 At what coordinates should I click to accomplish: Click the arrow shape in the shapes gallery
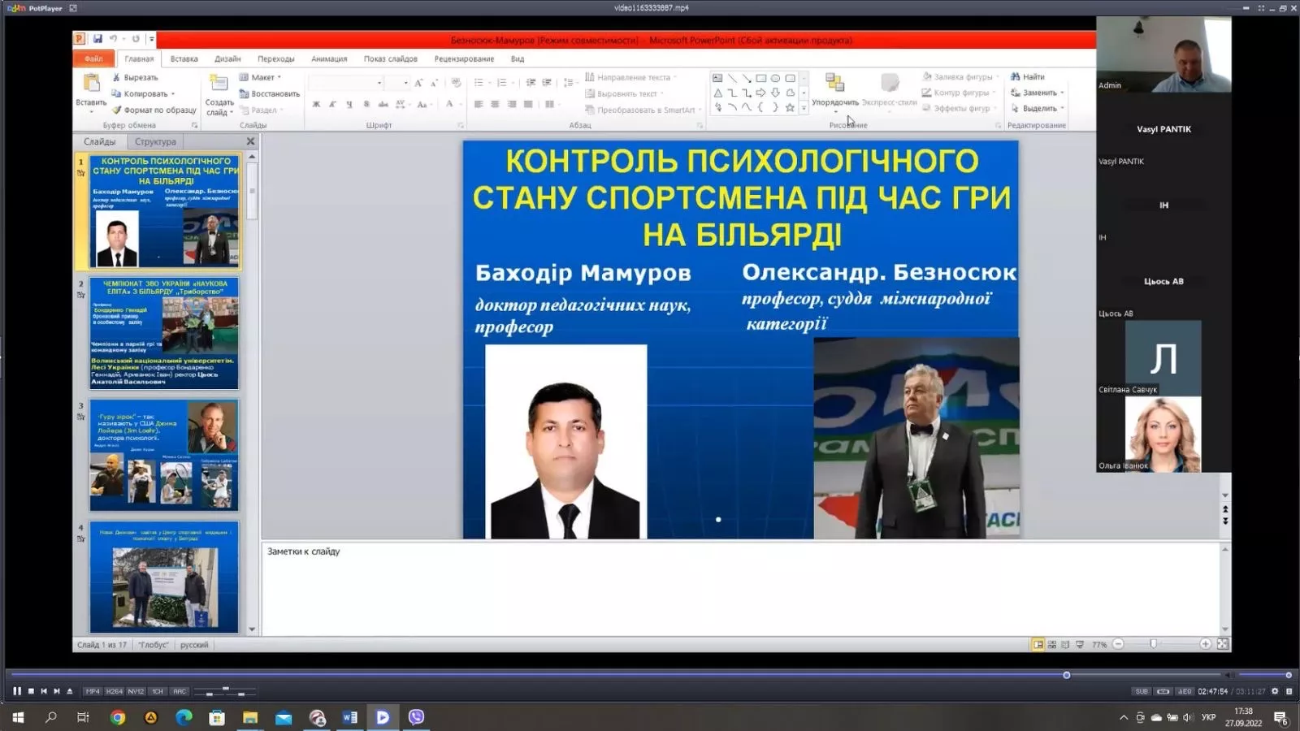[x=761, y=93]
